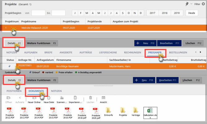Viewport: 207px width, 124px height.
Task: Open the filter settings gear icon
Action: coord(203,4)
